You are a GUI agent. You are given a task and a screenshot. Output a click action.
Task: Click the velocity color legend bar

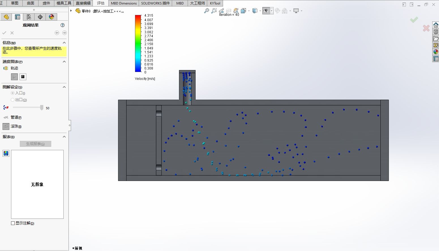pos(138,43)
